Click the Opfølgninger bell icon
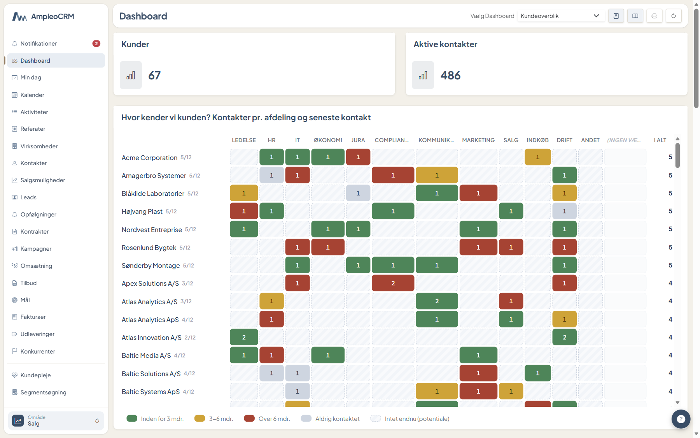This screenshot has height=438, width=700. tap(14, 215)
